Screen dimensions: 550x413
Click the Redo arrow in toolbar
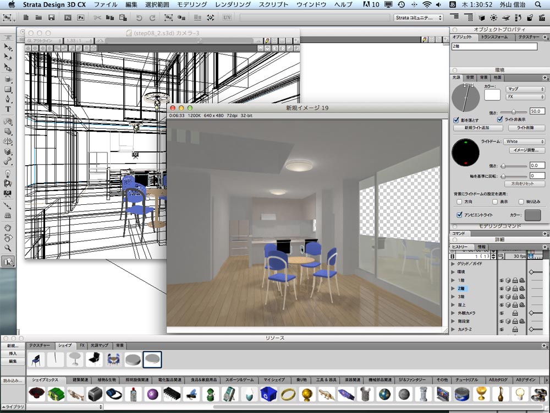(152, 18)
